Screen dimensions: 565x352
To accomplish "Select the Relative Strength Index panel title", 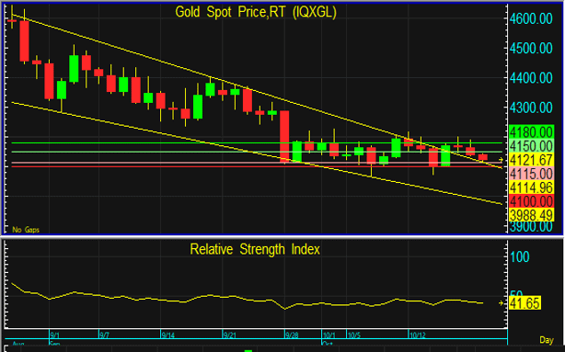I will [255, 249].
